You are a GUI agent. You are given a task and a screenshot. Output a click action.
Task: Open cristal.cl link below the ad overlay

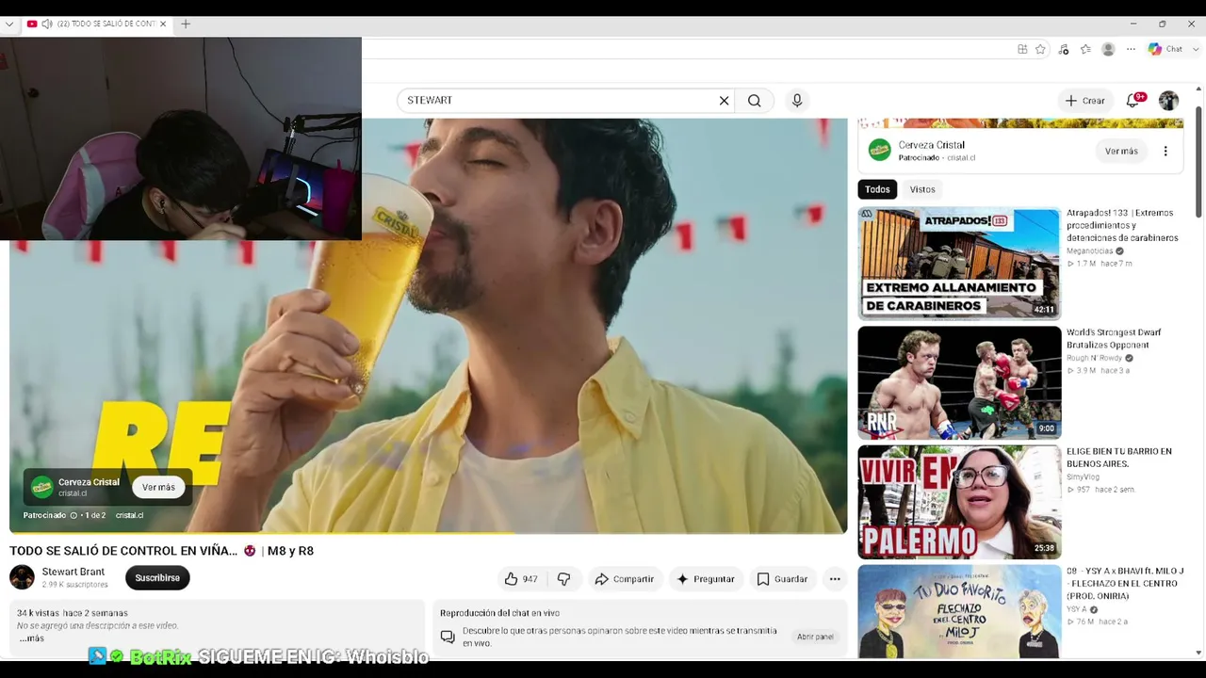point(129,515)
